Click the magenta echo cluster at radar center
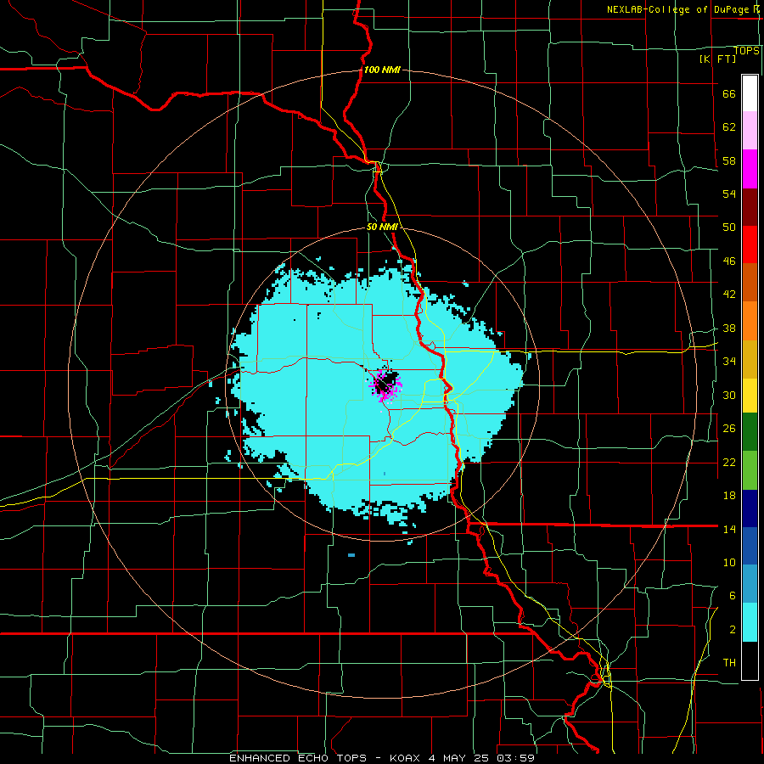Image resolution: width=764 pixels, height=764 pixels. [385, 385]
